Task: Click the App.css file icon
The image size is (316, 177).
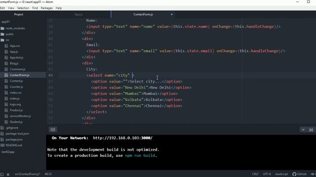Action: (6, 46)
